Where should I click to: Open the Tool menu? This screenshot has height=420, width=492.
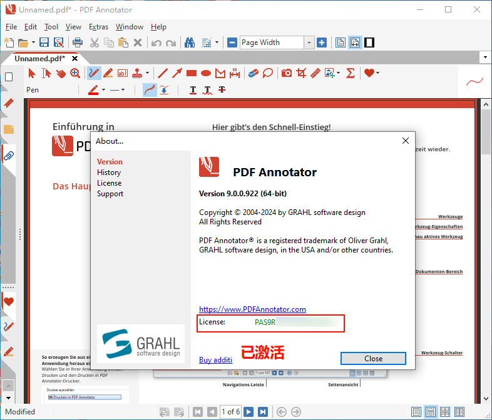click(x=51, y=27)
